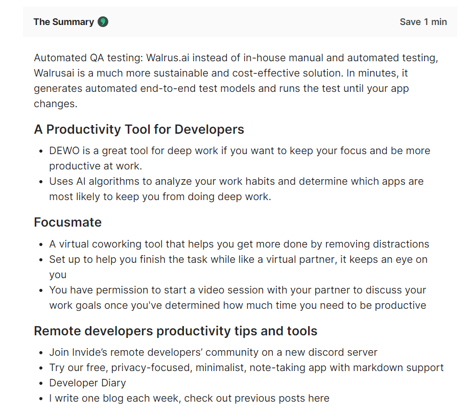Click the "Save 1 min" label

423,22
